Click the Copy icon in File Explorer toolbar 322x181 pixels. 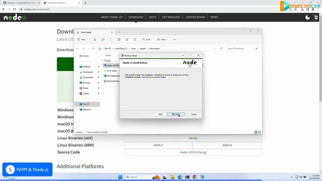tap(103, 39)
